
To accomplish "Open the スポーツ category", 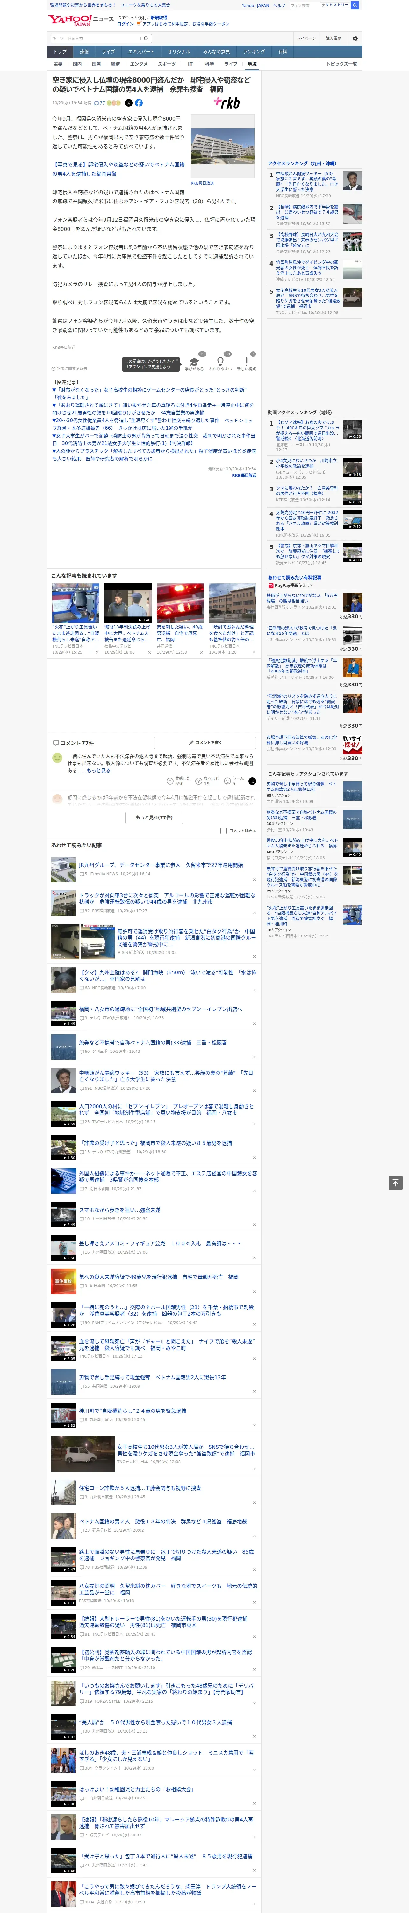I will 167,64.
